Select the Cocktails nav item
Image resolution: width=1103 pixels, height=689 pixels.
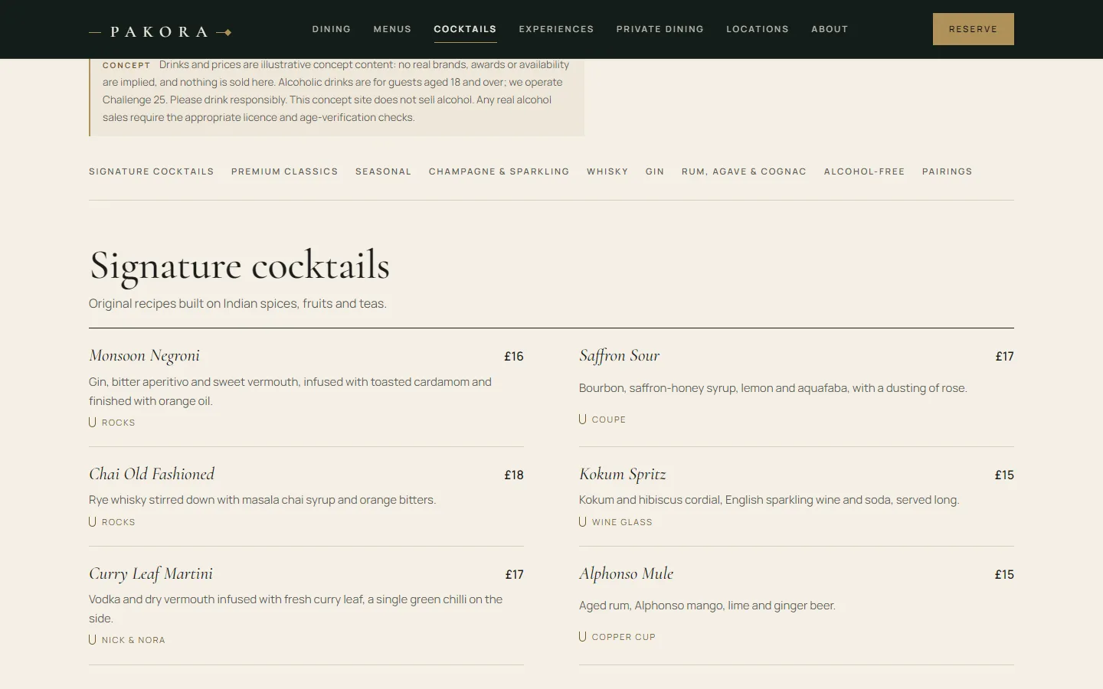coord(465,29)
